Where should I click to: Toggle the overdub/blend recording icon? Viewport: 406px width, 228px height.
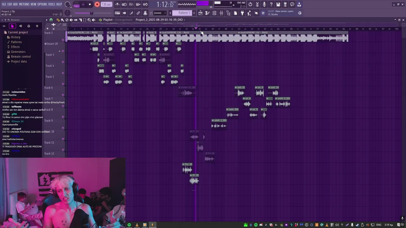point(138,4)
